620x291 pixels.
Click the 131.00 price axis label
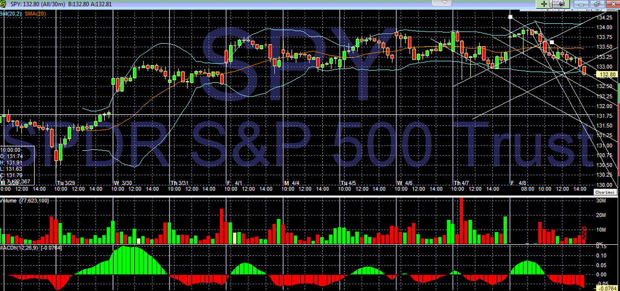[605, 145]
